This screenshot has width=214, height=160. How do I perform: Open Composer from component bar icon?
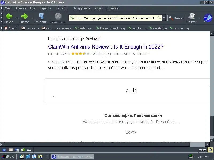[17, 150]
